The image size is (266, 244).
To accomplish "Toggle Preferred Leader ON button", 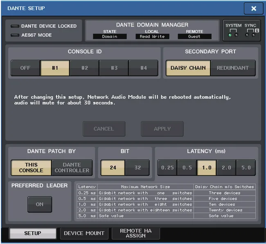I will pyautogui.click(x=40, y=204).
